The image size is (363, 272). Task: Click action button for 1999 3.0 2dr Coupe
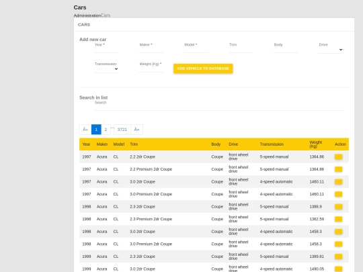(x=338, y=269)
